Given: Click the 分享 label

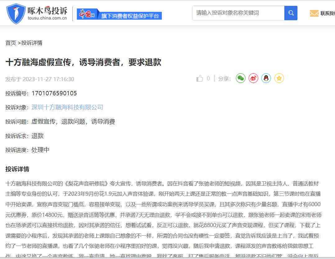Looking at the screenshot, I should (224, 79).
